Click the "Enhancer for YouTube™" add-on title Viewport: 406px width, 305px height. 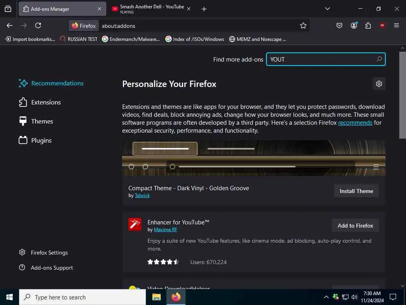178,222
